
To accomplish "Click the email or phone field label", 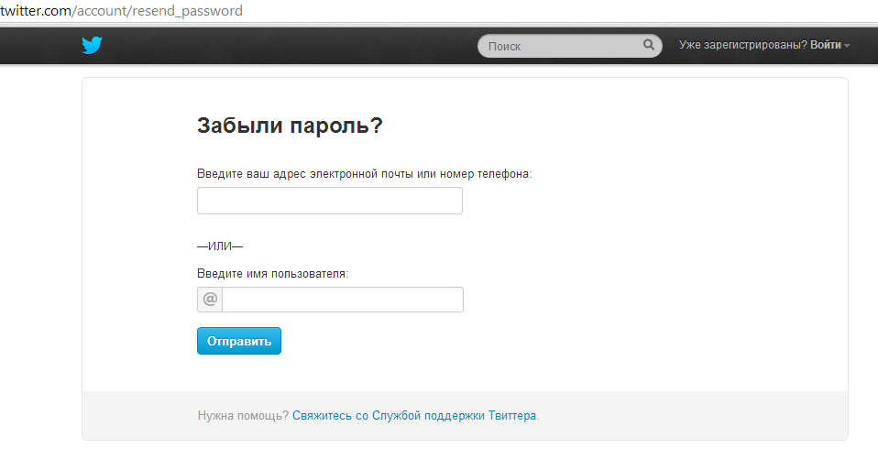I will point(364,173).
